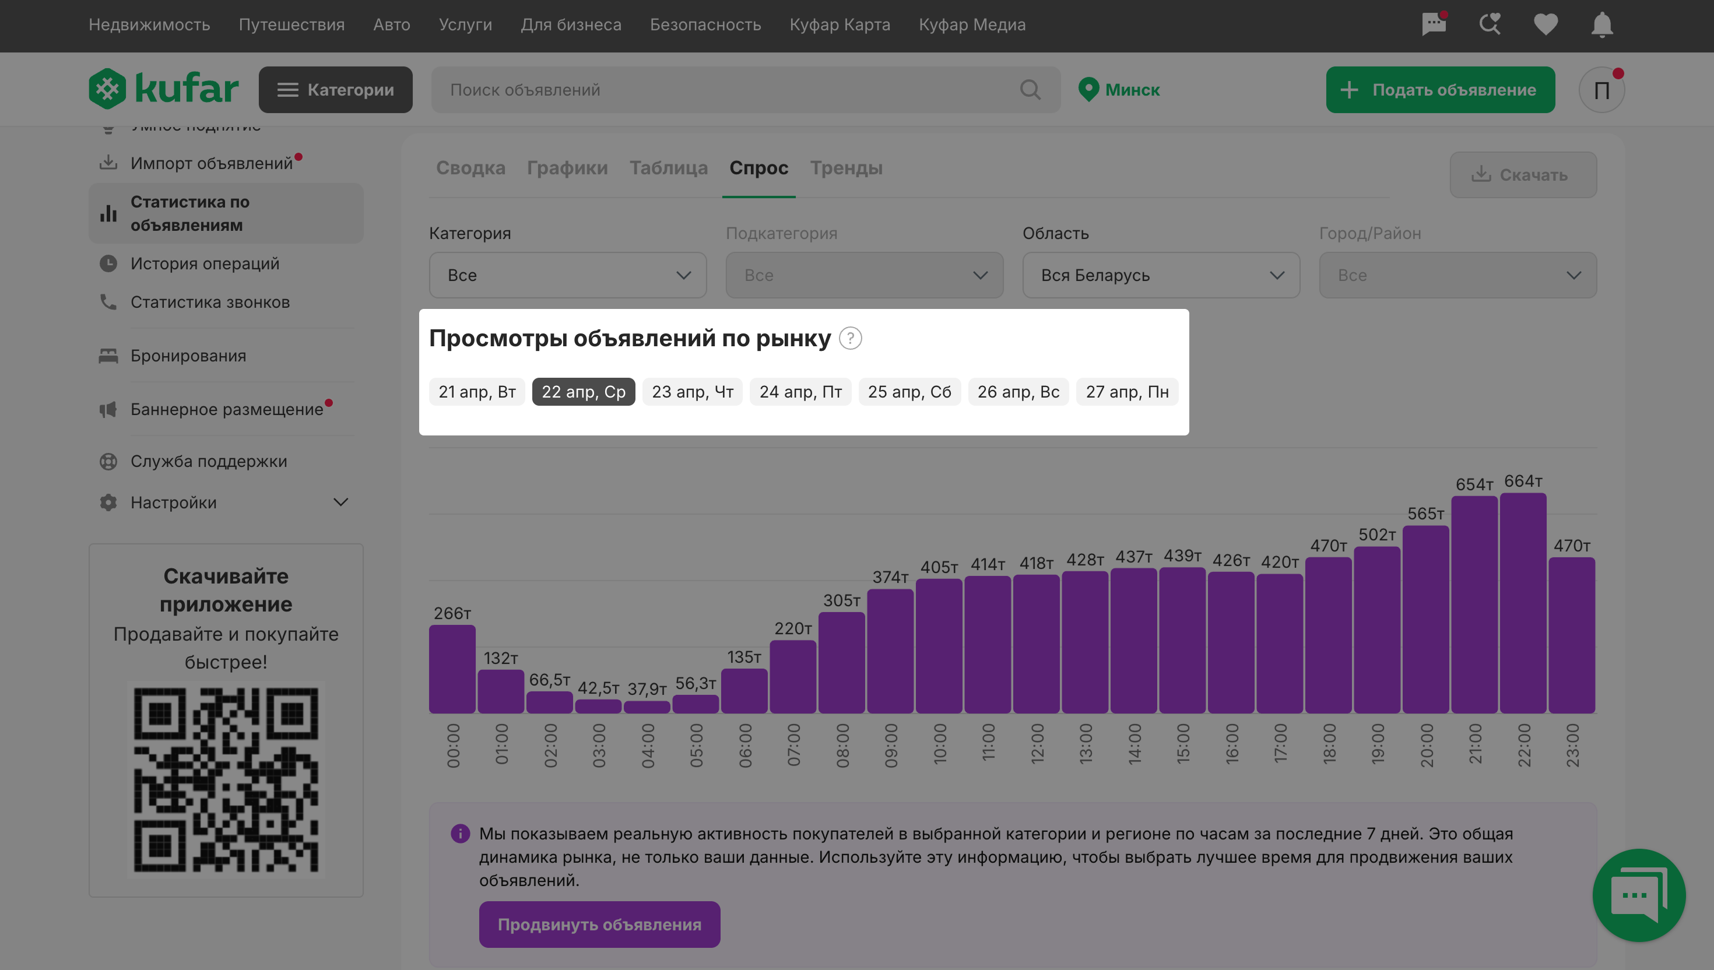1714x970 pixels.
Task: Open the messages chat icon in top bar
Action: coord(1434,24)
